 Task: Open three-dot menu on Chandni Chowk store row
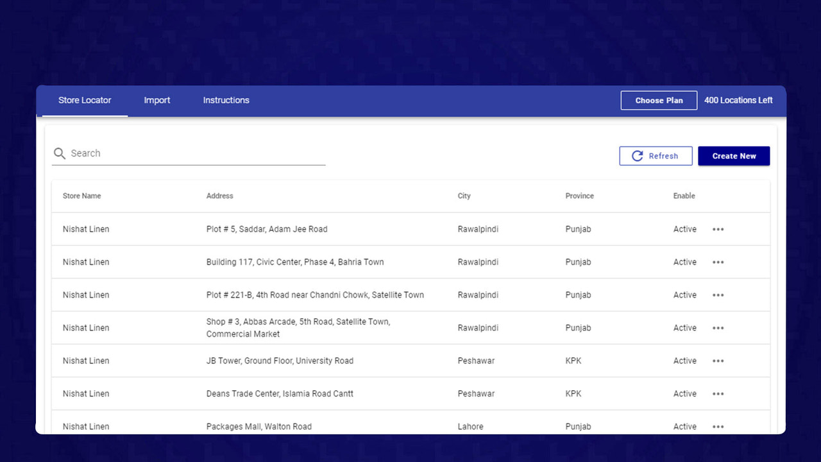point(718,295)
